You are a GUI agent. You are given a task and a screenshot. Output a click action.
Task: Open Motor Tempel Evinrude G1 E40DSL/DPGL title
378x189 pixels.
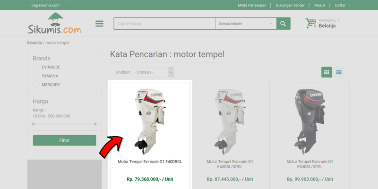(x=230, y=164)
